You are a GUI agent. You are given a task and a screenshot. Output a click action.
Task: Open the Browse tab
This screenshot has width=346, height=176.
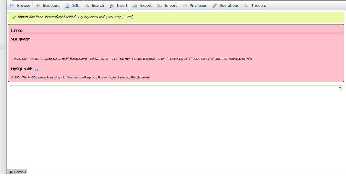click(x=20, y=6)
